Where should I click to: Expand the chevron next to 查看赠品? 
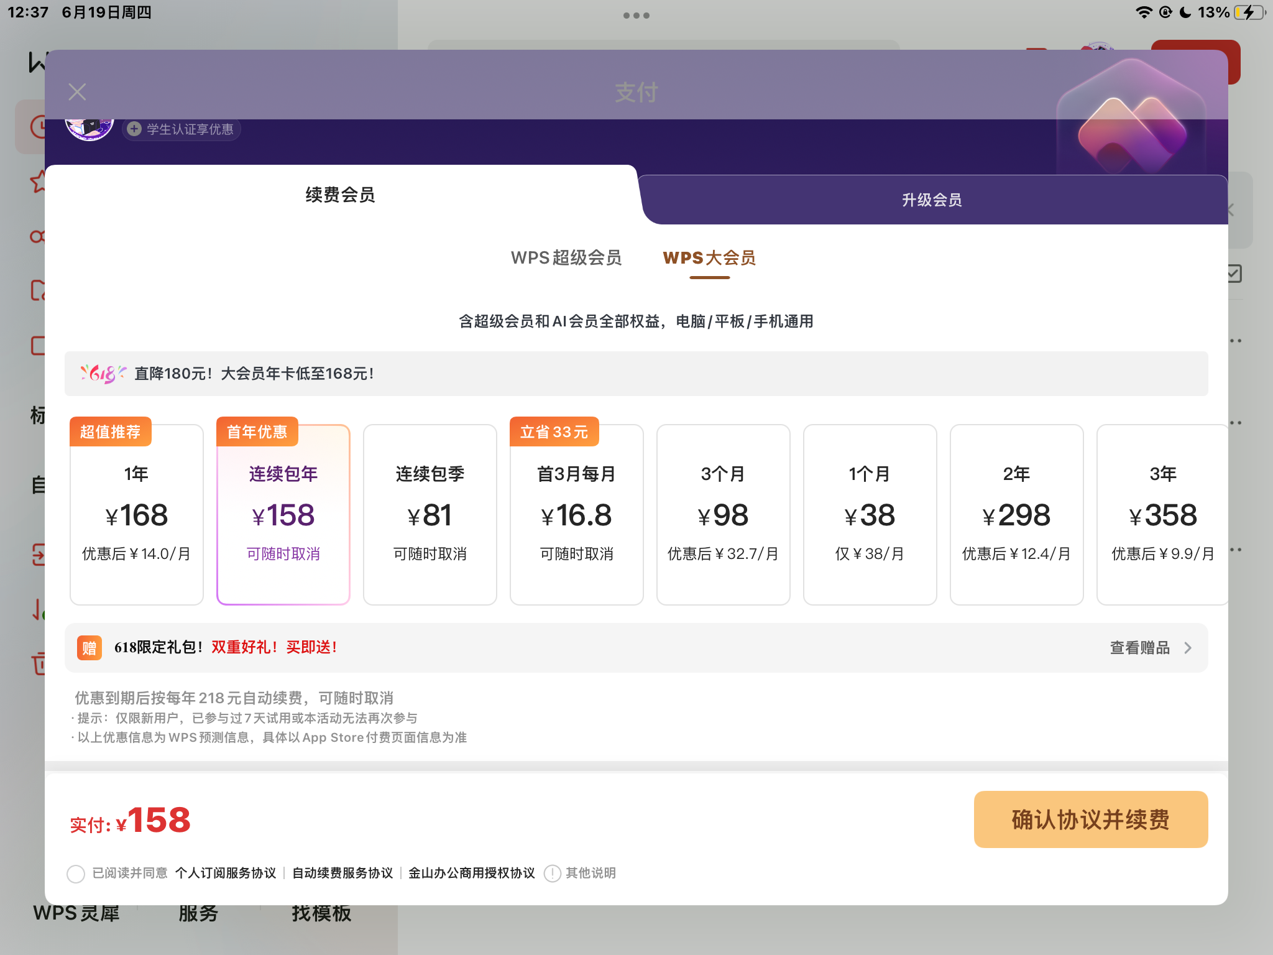click(1188, 648)
